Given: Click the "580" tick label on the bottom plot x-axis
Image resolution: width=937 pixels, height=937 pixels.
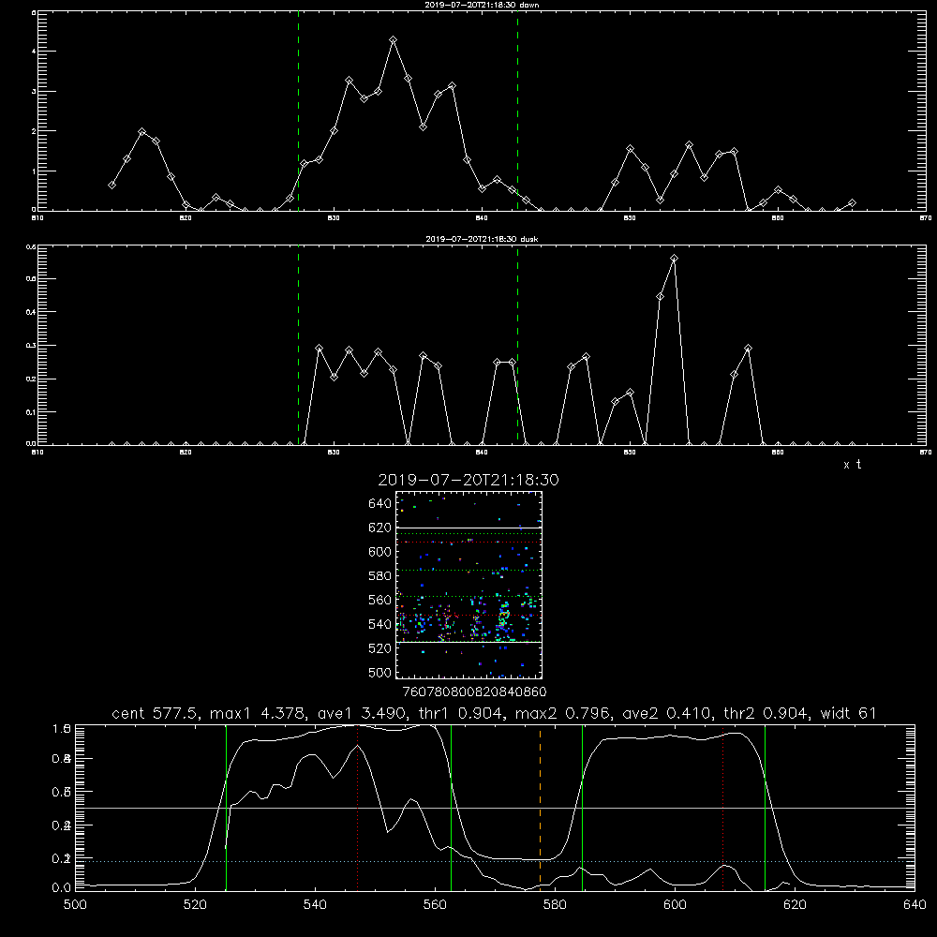Looking at the screenshot, I should 555,905.
